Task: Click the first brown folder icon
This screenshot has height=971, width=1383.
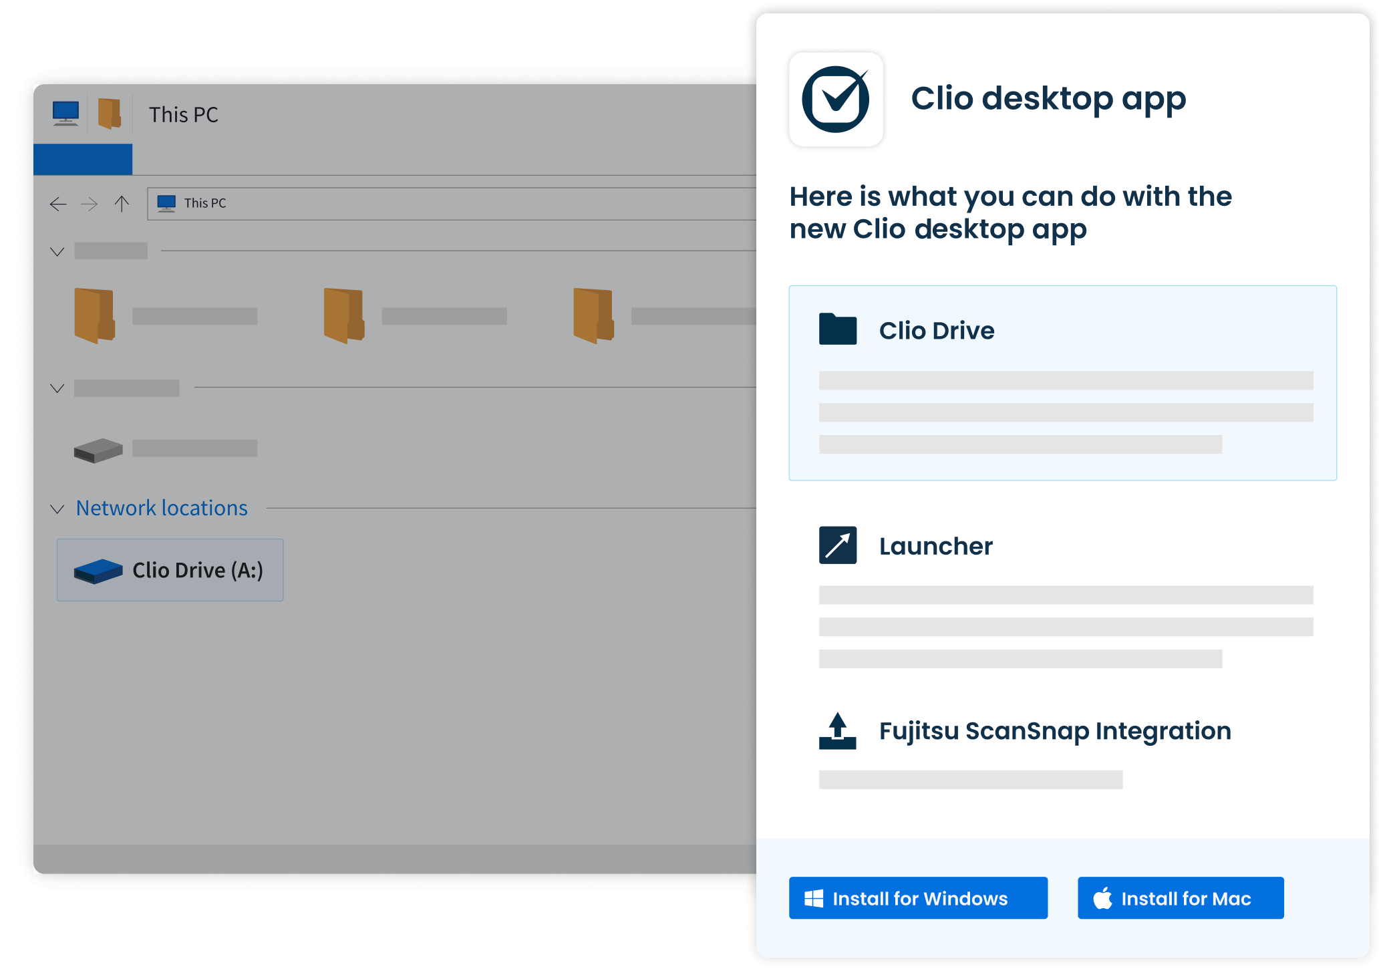Action: pyautogui.click(x=94, y=316)
